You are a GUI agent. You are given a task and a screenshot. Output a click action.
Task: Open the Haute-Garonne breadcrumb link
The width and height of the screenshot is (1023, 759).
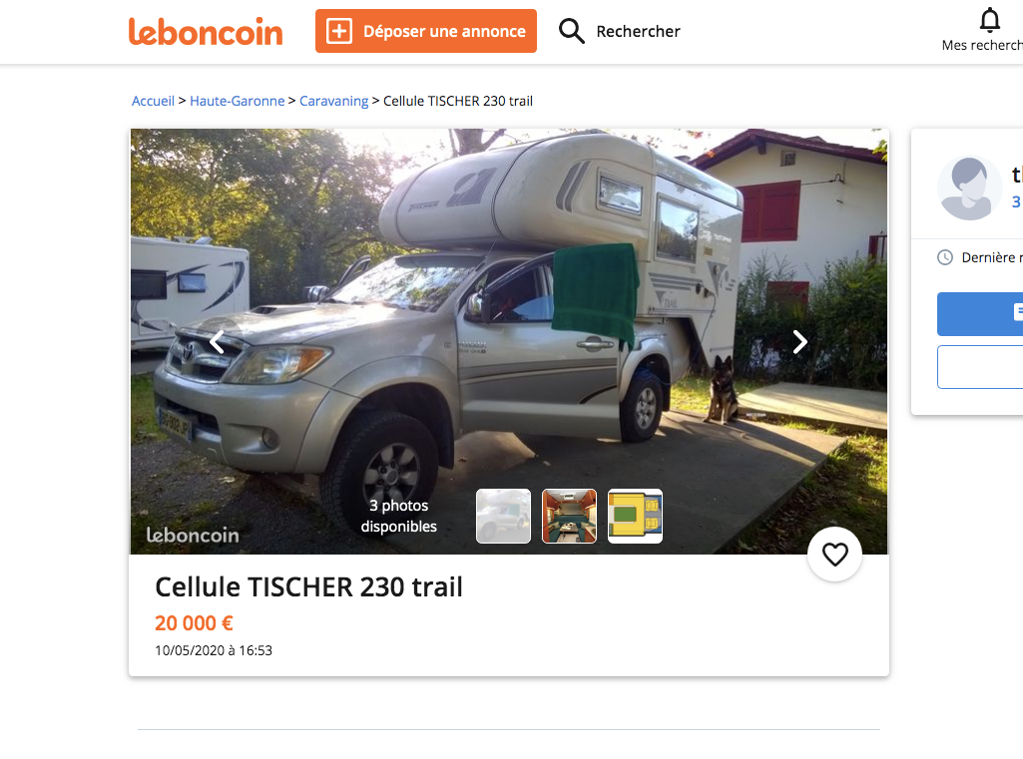[x=237, y=101]
